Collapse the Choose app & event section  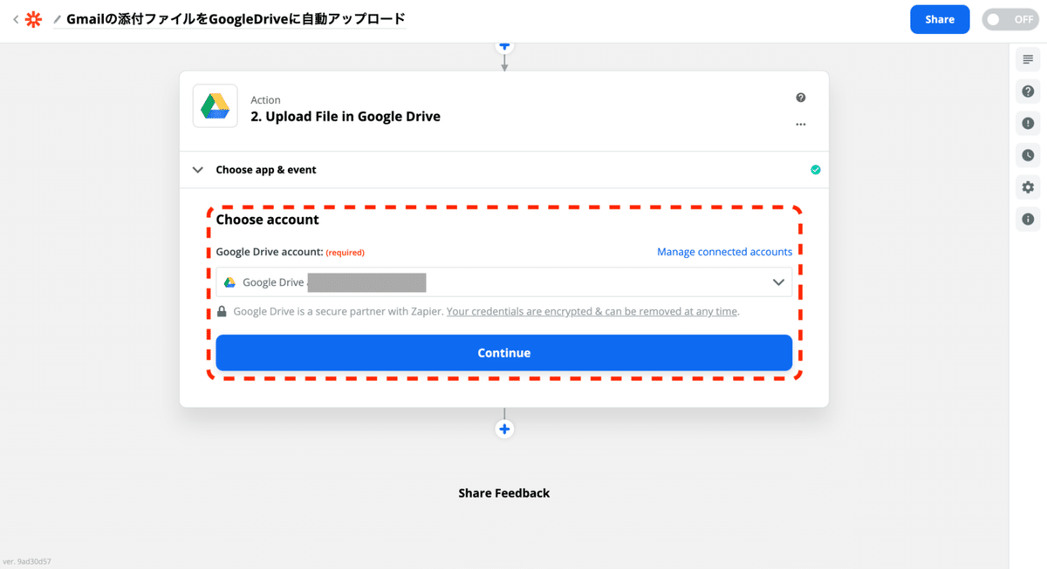pyautogui.click(x=197, y=169)
